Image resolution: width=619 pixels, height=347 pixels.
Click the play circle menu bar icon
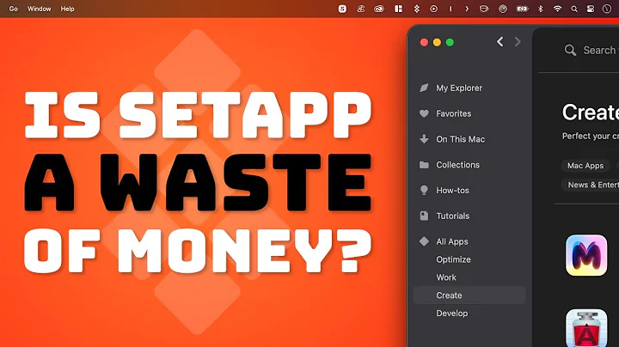coord(434,9)
